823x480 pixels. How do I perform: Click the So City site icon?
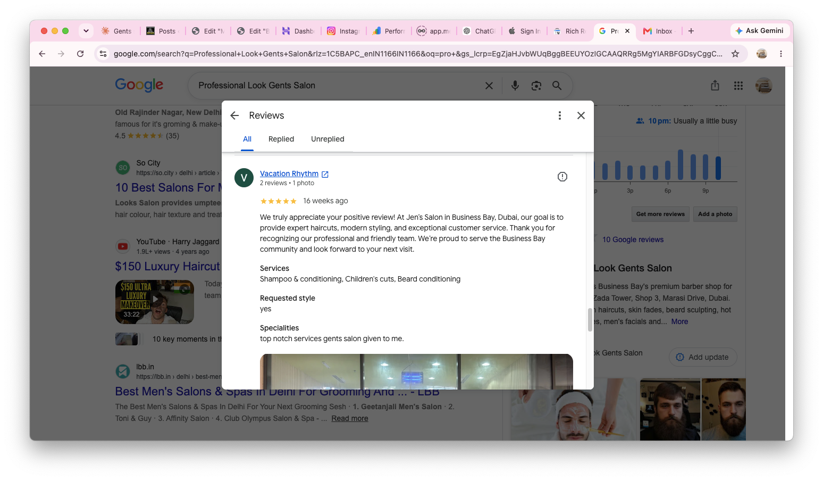(123, 168)
